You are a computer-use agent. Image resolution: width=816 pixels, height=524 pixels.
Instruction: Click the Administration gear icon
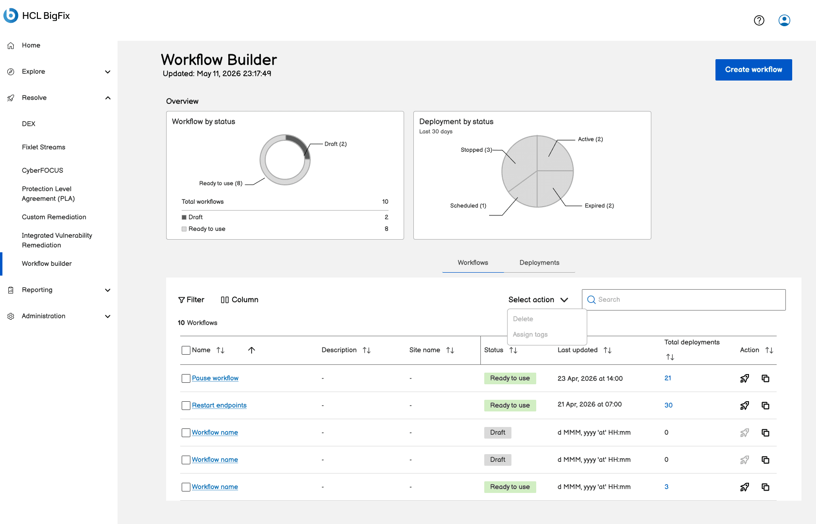pyautogui.click(x=11, y=316)
